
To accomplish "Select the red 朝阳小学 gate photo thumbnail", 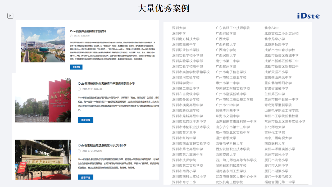I will pos(43,100).
